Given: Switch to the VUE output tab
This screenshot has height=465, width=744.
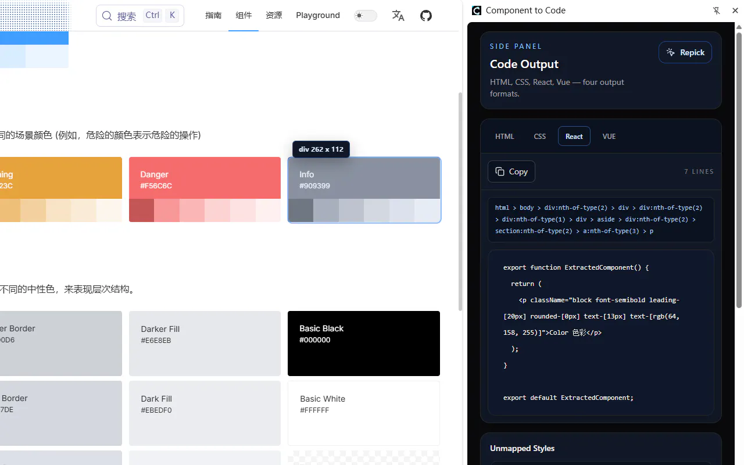Looking at the screenshot, I should click(x=609, y=136).
